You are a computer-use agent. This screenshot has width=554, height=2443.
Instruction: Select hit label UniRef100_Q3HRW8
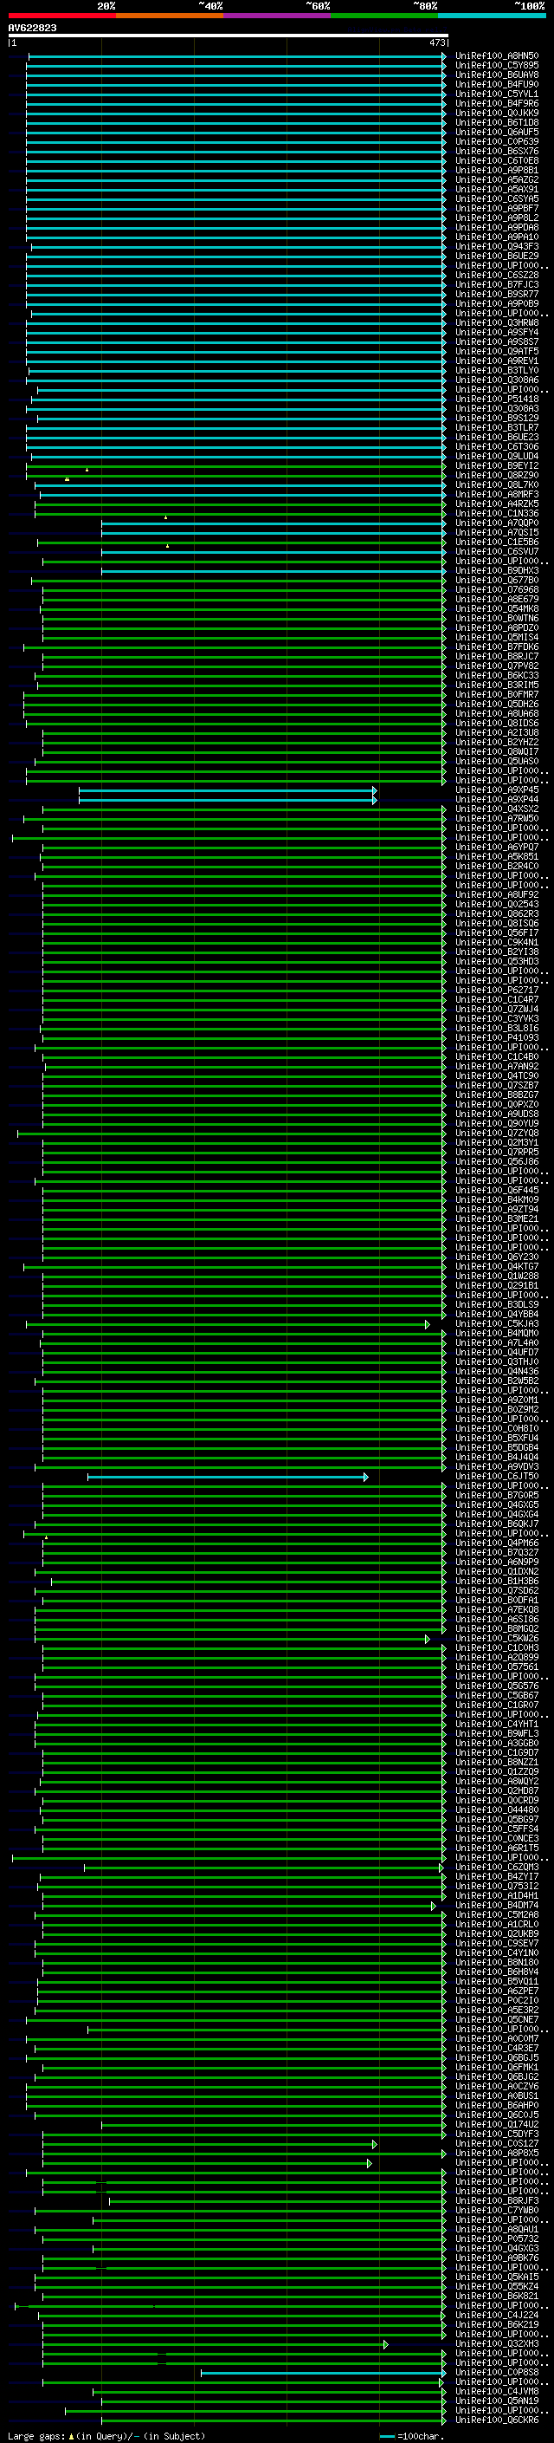pos(496,322)
